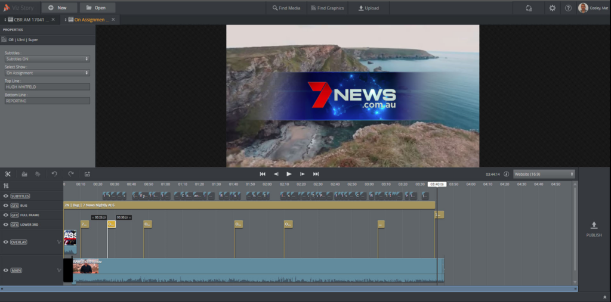Select the scissors split clip tool
The width and height of the screenshot is (611, 302).
7,174
